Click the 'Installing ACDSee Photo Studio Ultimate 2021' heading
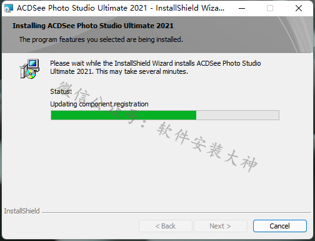The height and width of the screenshot is (241, 315). tap(93, 26)
